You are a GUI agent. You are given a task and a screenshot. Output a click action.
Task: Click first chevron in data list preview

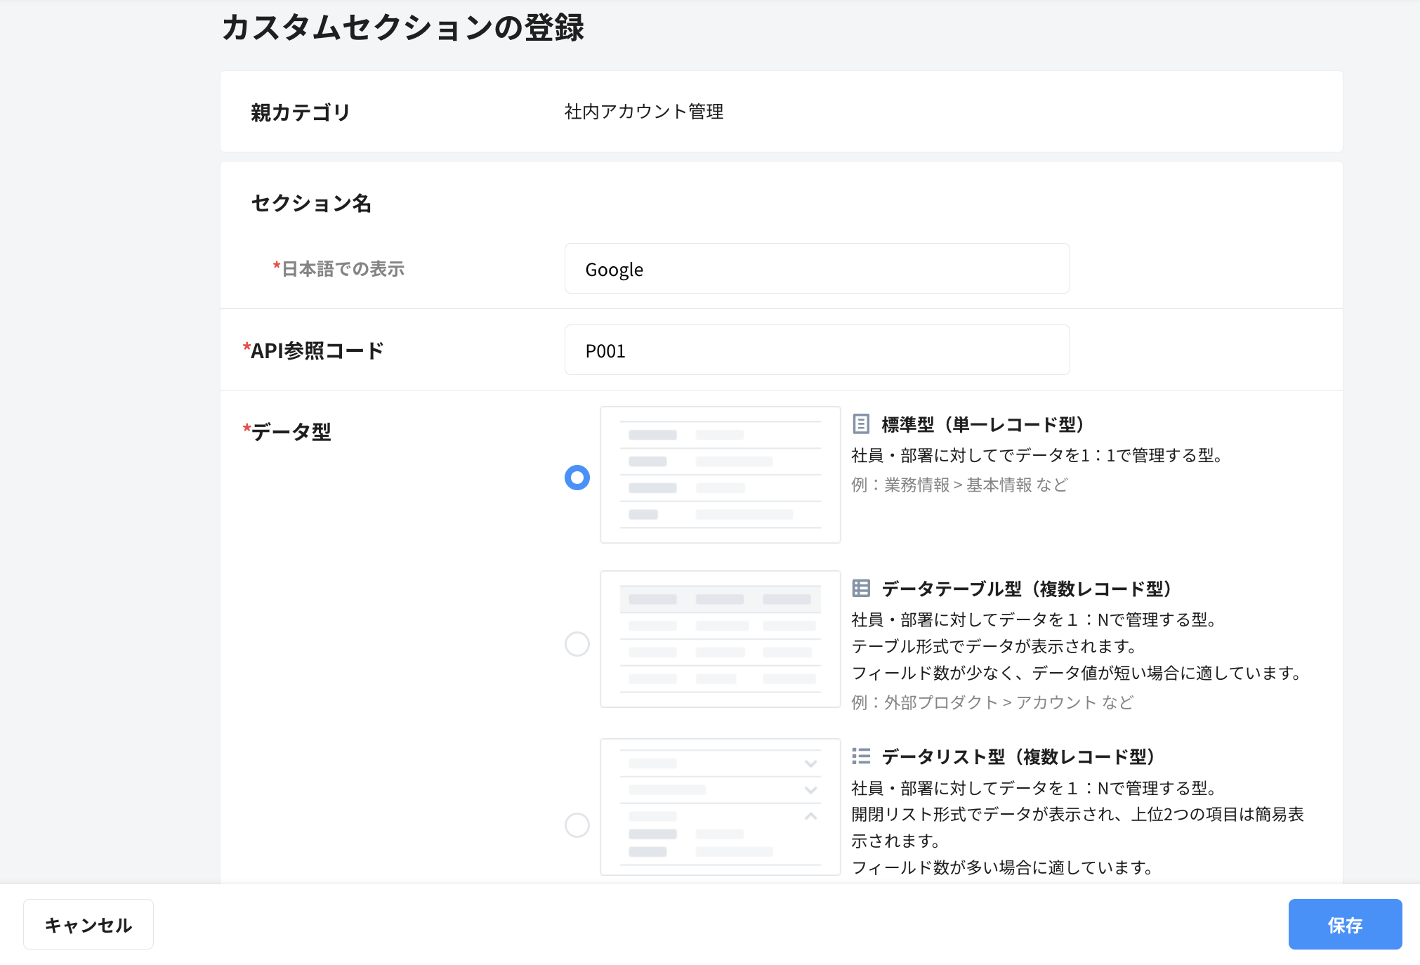(811, 763)
